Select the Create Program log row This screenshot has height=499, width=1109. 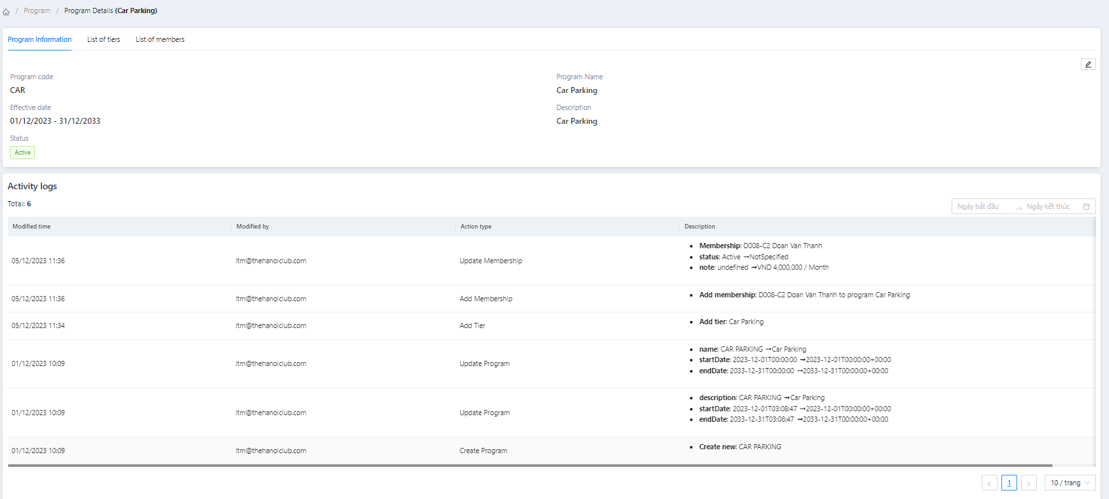click(x=483, y=451)
